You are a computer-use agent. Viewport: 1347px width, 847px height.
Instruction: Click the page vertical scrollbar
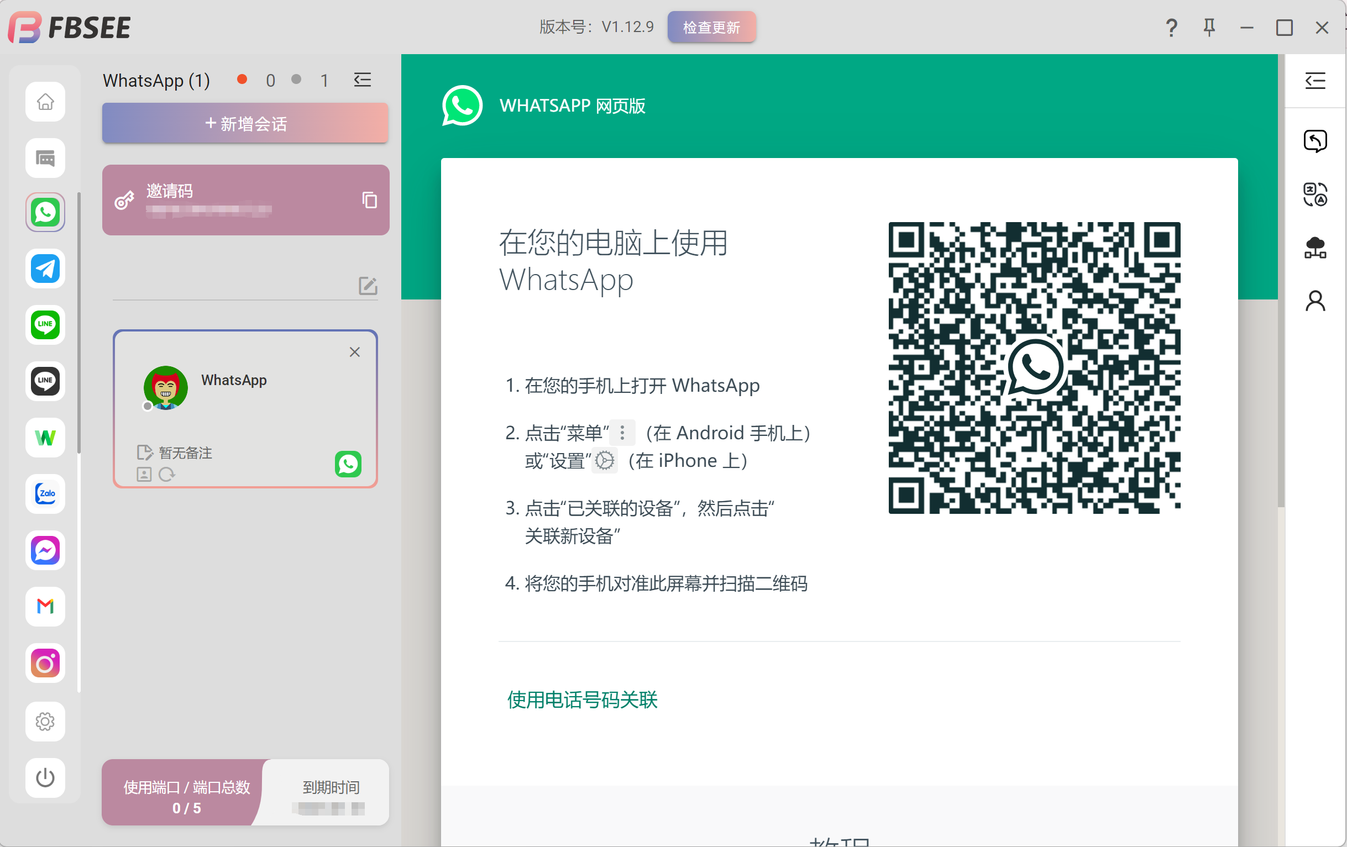point(1281,280)
